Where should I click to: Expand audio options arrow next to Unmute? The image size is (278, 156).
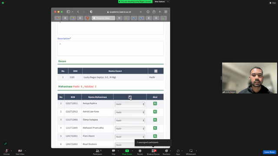click(x=11, y=151)
